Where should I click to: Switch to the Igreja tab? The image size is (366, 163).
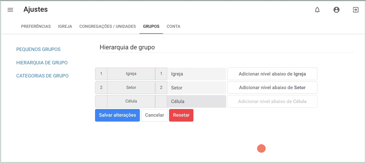pyautogui.click(x=65, y=26)
